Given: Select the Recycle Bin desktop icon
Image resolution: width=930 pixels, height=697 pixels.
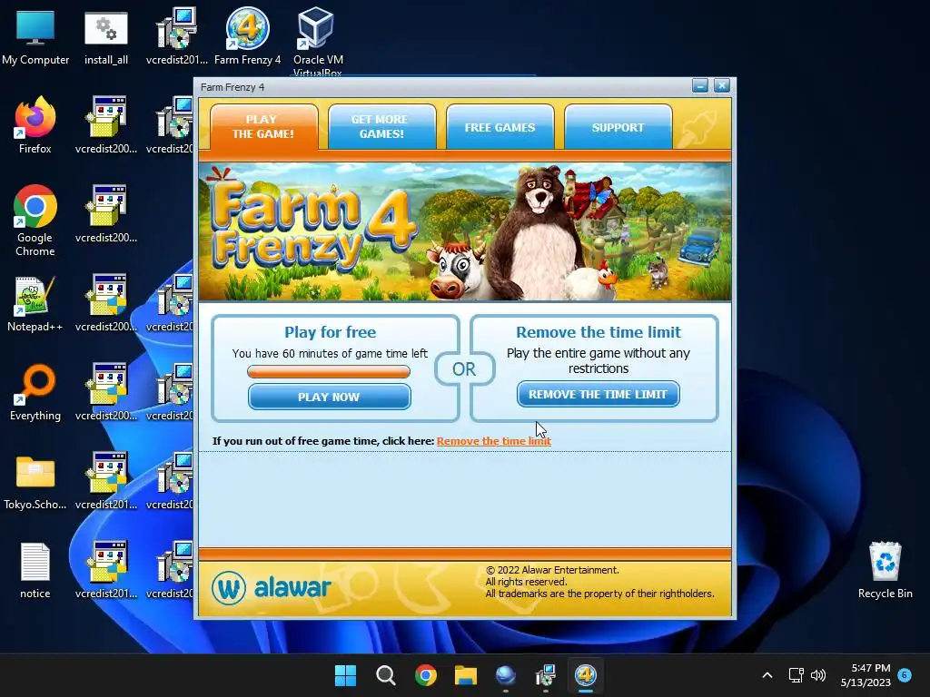Looking at the screenshot, I should [885, 570].
